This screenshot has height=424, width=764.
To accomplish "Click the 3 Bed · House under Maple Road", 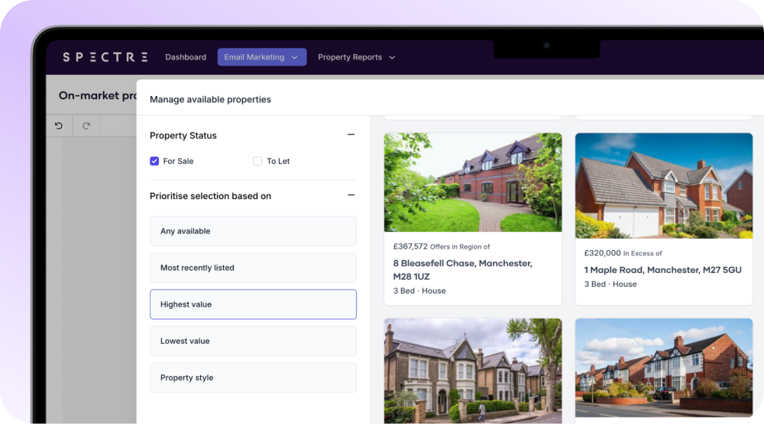I will click(610, 284).
